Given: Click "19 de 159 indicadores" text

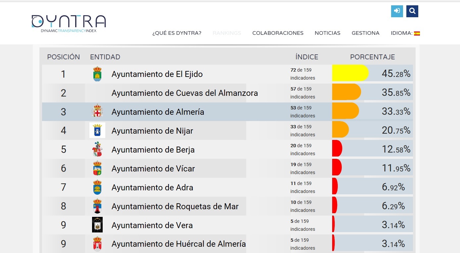Looking at the screenshot, I should tap(303, 168).
